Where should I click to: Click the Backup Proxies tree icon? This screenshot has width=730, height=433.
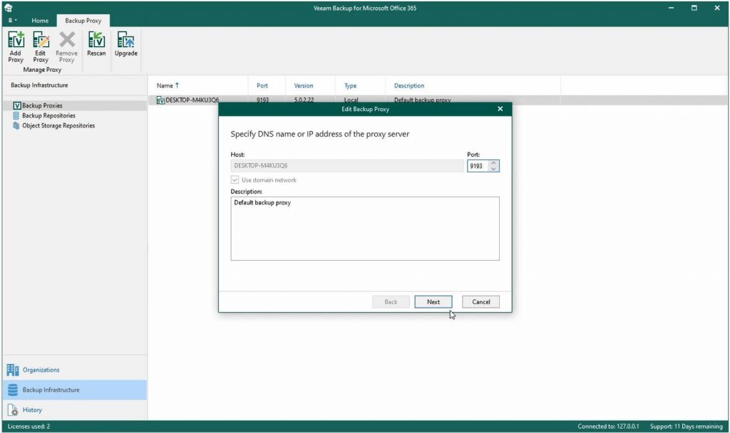[17, 105]
